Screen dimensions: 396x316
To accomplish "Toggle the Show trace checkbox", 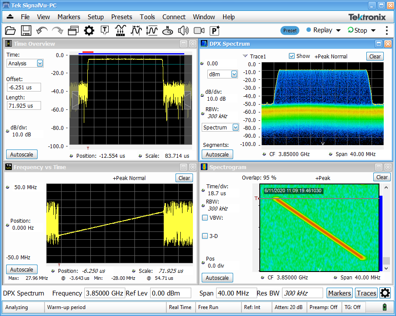I will click(292, 56).
